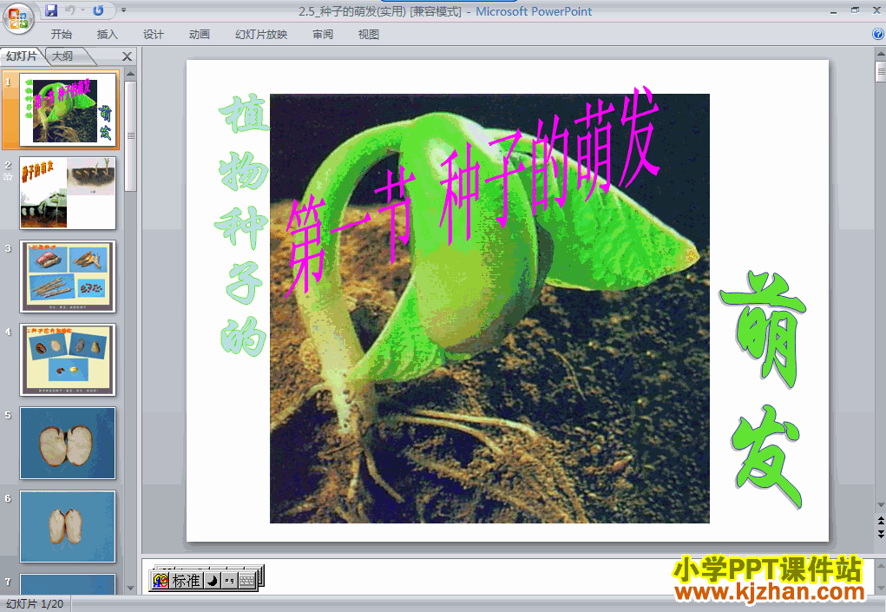Image resolution: width=886 pixels, height=612 pixels.
Task: Toggle IME half/full-width moon icon
Action: click(x=212, y=581)
